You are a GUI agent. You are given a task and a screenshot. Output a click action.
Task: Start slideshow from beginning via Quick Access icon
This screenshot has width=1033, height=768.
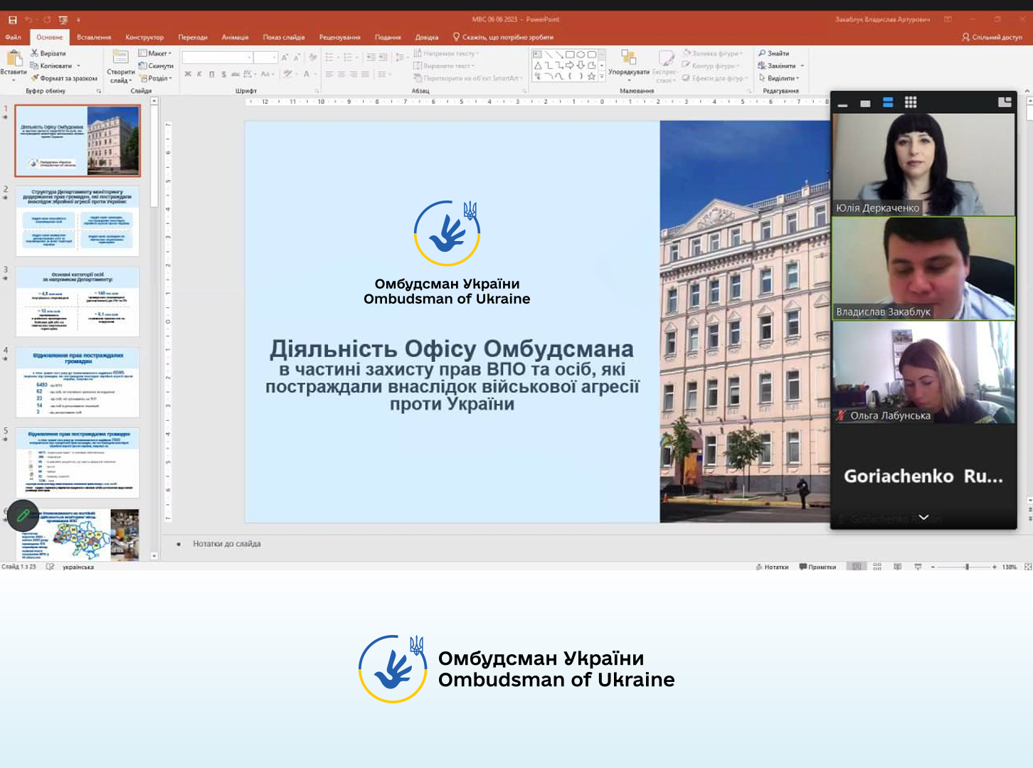[x=63, y=20]
